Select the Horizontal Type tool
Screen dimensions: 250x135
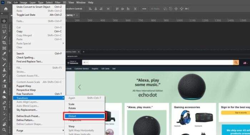pyautogui.click(x=4, y=108)
